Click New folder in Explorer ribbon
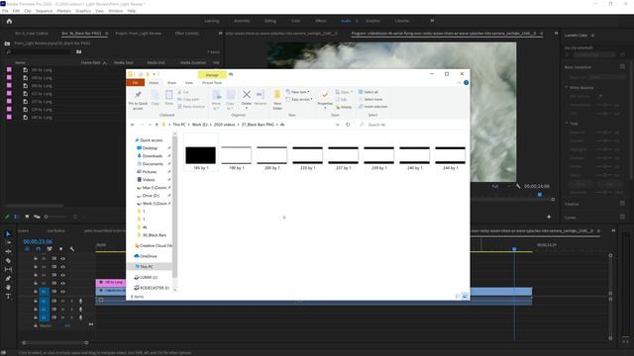The image size is (634, 356). tap(277, 100)
